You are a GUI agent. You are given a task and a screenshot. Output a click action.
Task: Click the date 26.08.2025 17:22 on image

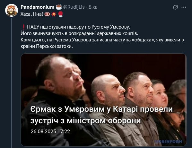[50, 132]
